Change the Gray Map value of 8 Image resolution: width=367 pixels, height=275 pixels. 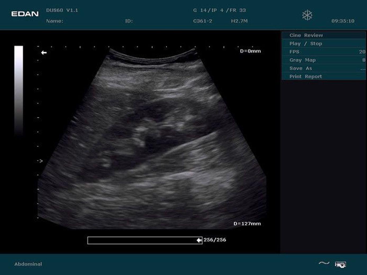point(363,60)
